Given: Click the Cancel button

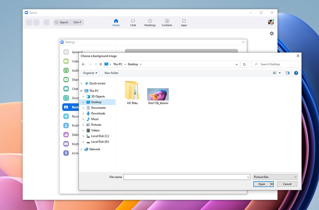Looking at the screenshot, I should click(287, 184).
